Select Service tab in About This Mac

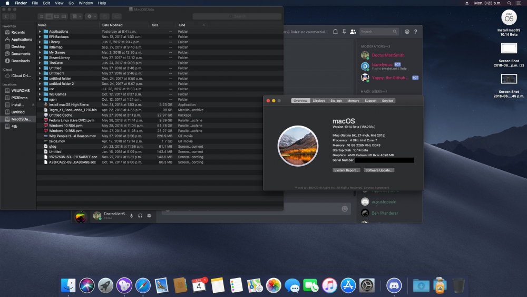tap(387, 101)
